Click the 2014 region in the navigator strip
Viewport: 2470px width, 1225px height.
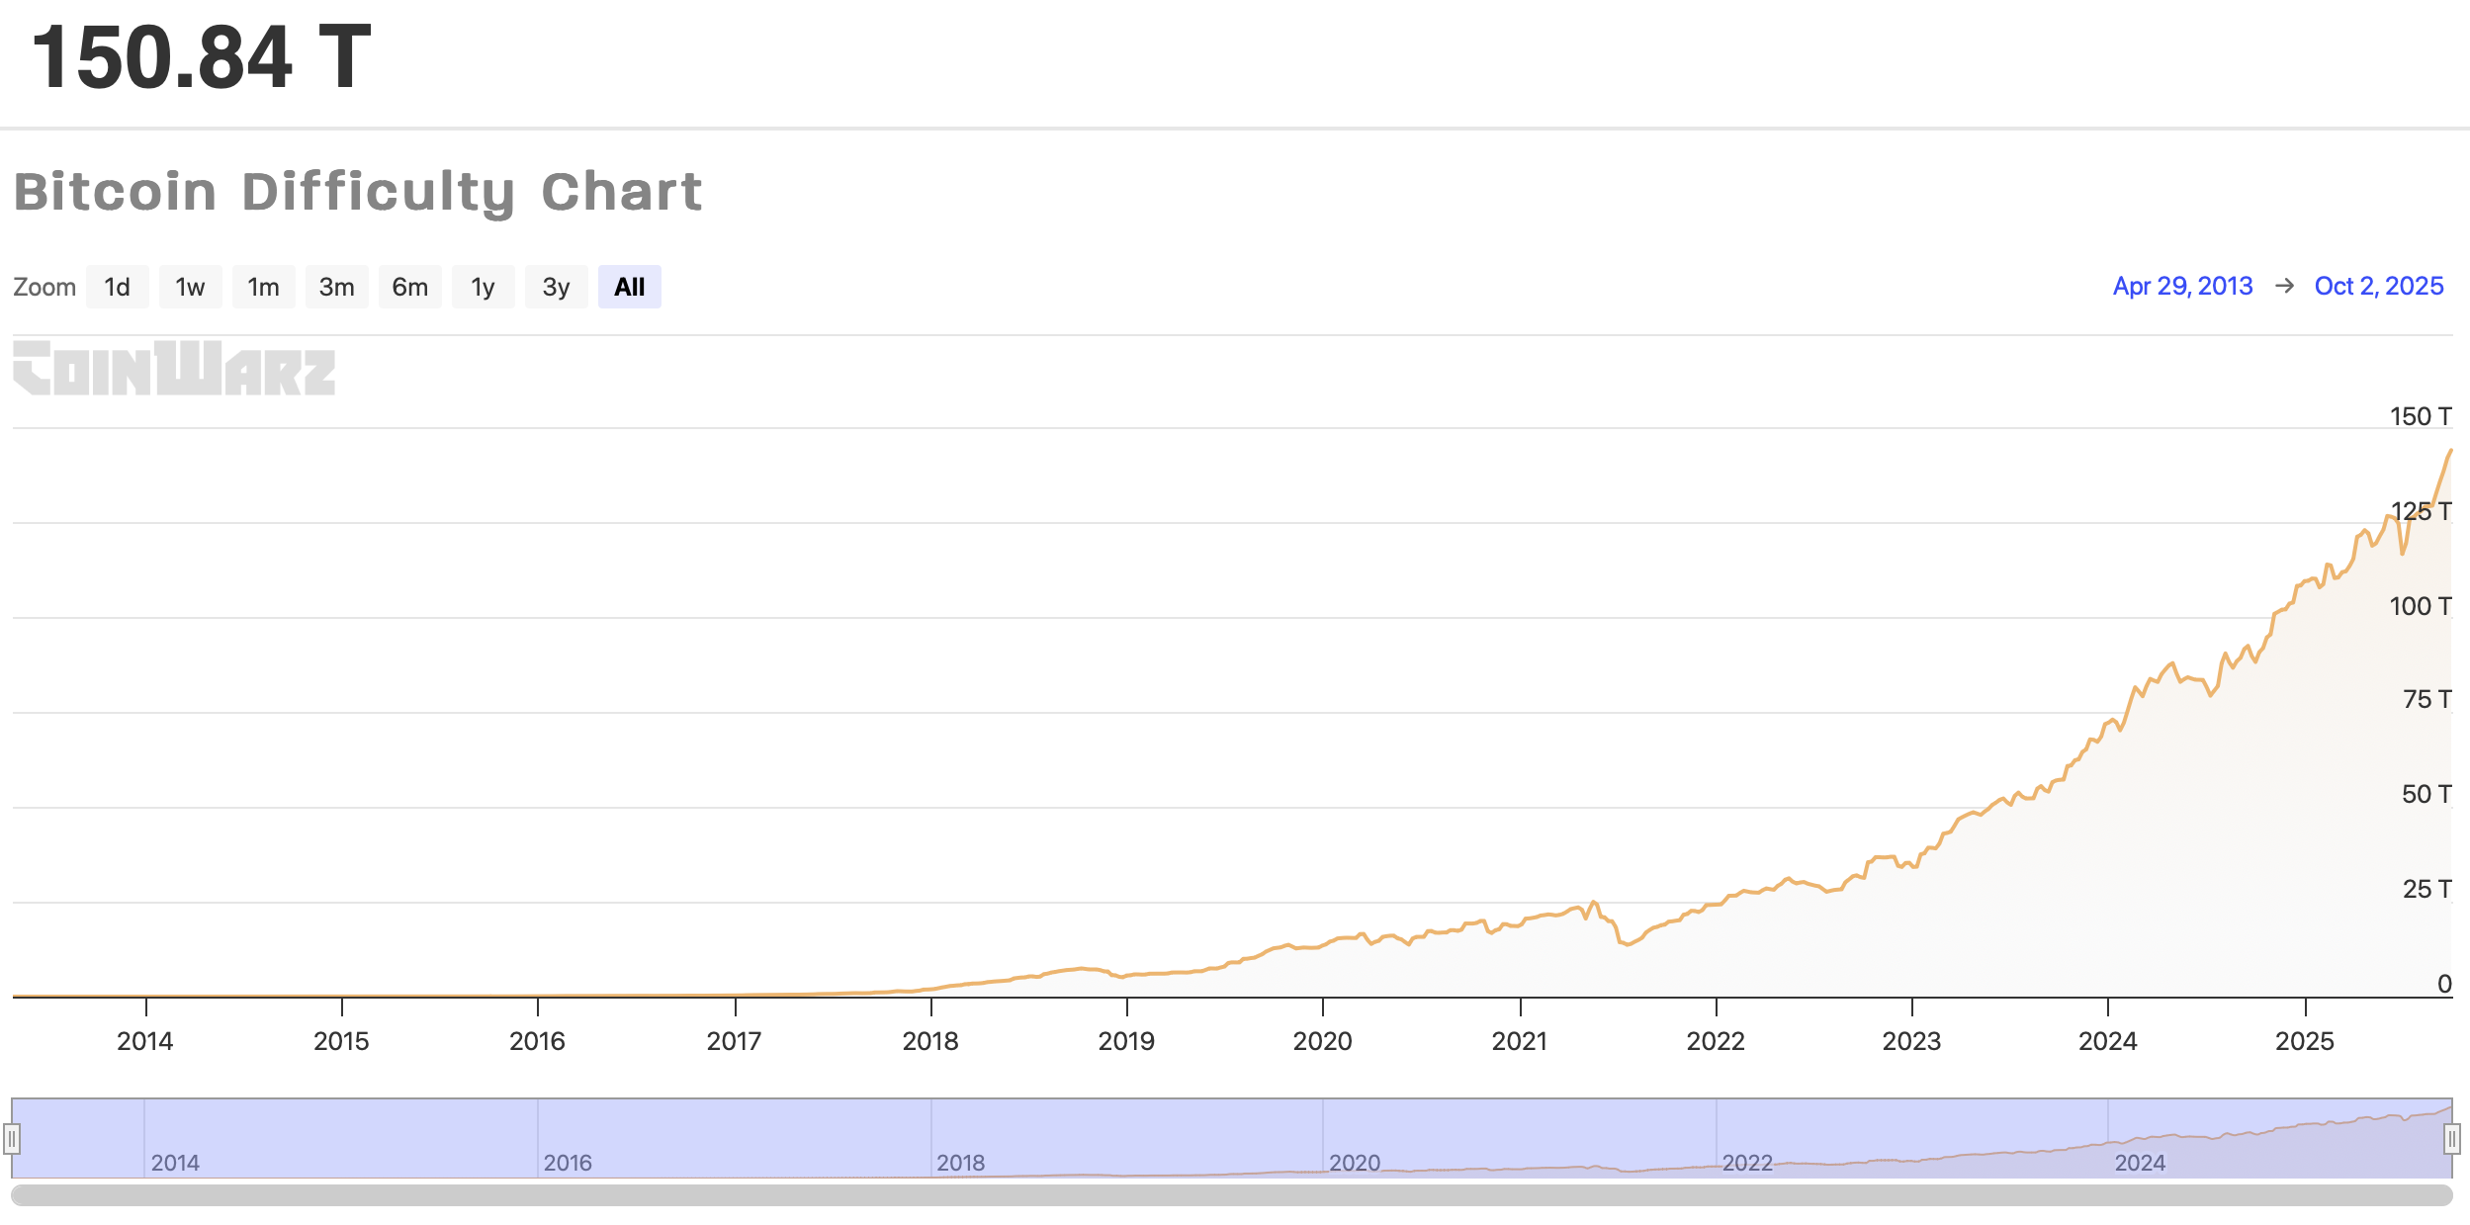click(x=176, y=1162)
